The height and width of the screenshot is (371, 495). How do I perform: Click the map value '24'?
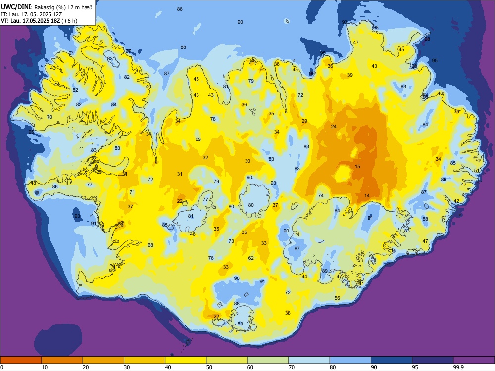[x=334, y=126]
